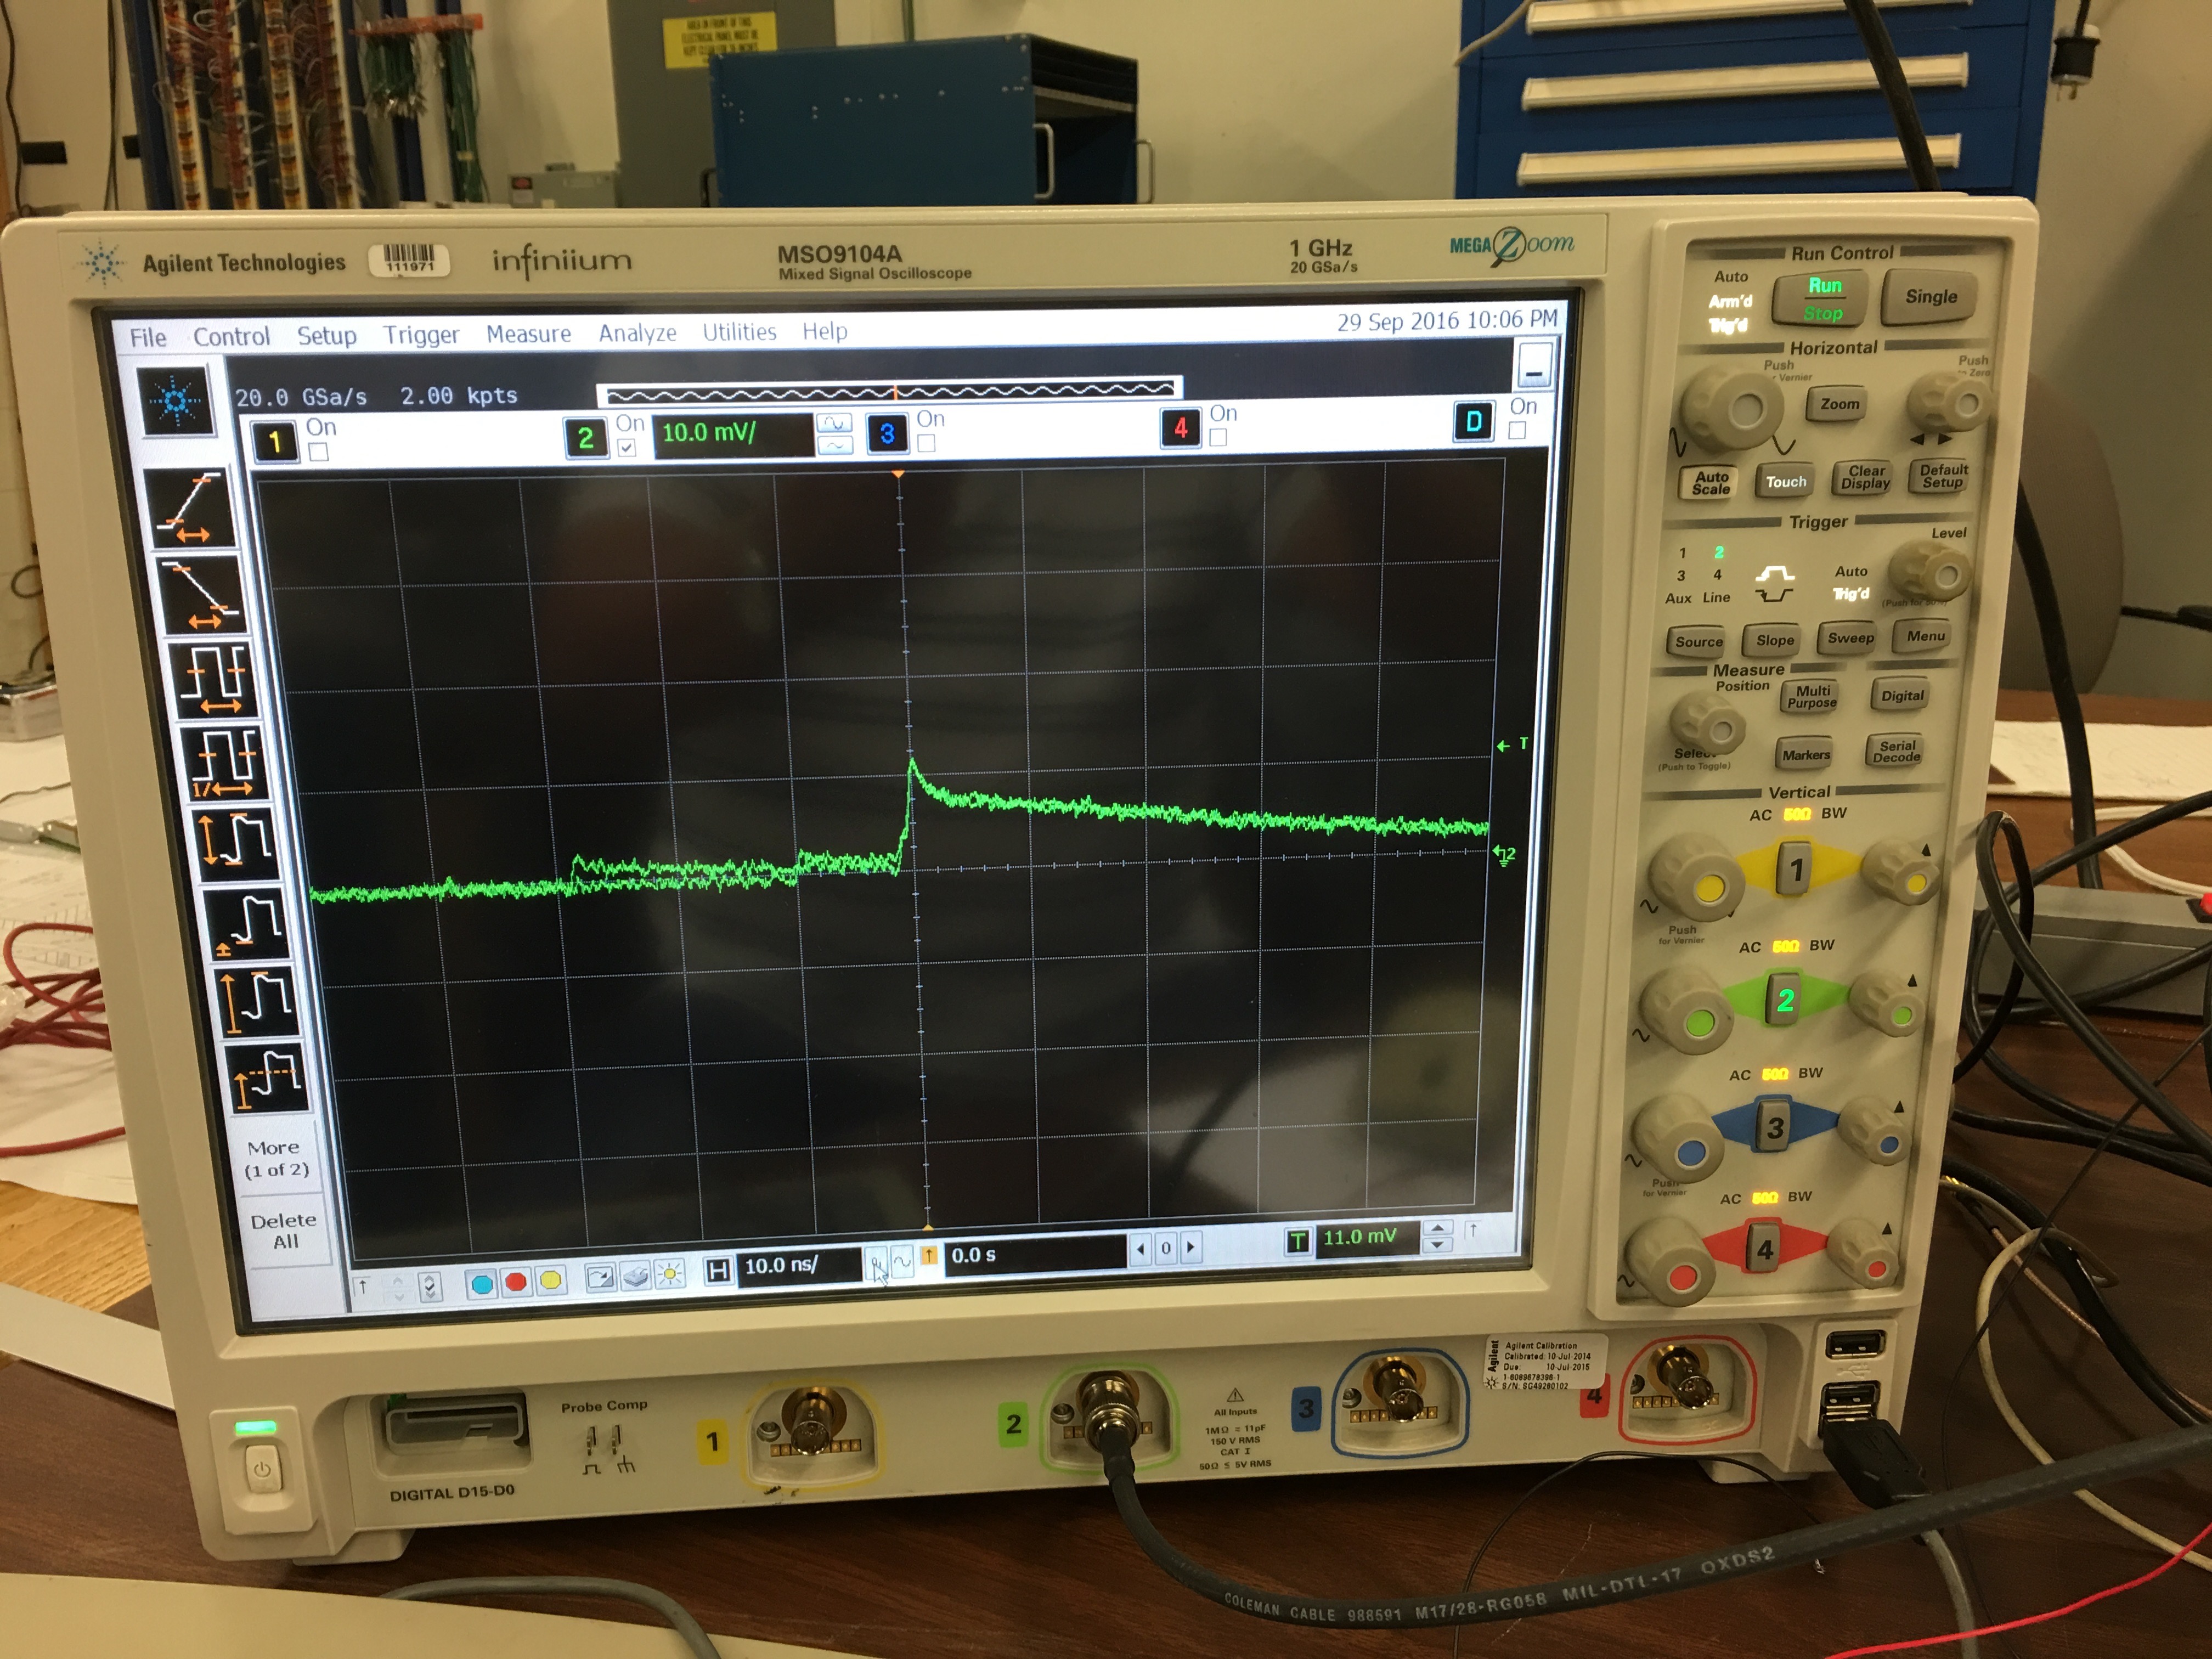Image resolution: width=2212 pixels, height=1659 pixels.
Task: Click the double-chevron expand toolbar button
Action: click(430, 1286)
